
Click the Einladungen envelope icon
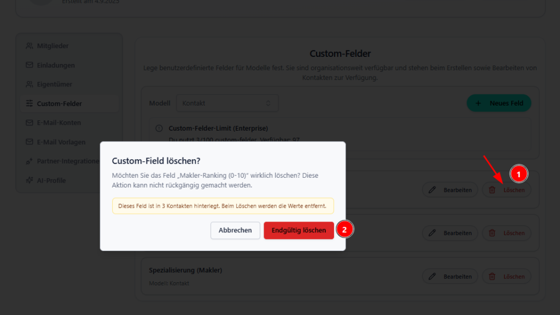point(30,65)
